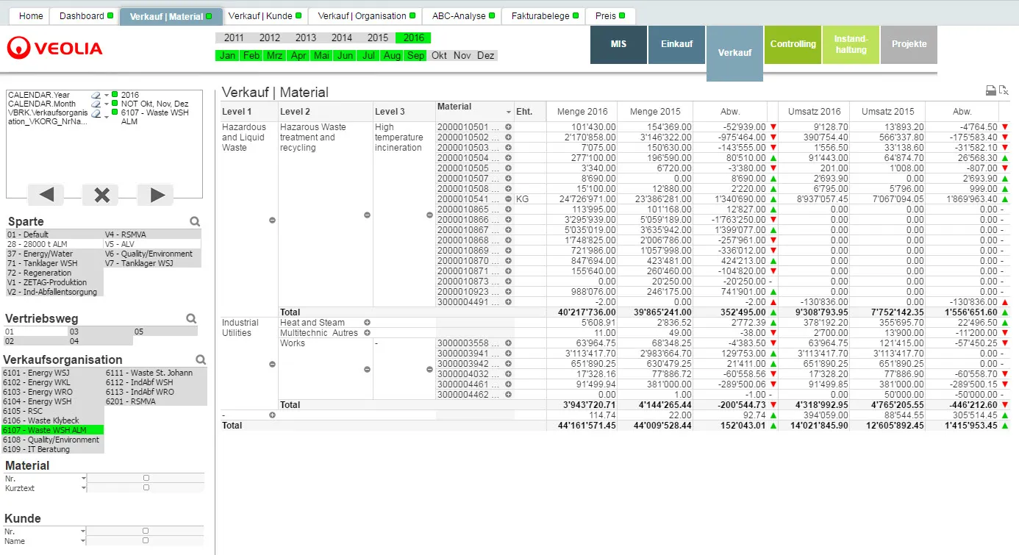Tick the Material Kurztext checkbox

[x=146, y=487]
